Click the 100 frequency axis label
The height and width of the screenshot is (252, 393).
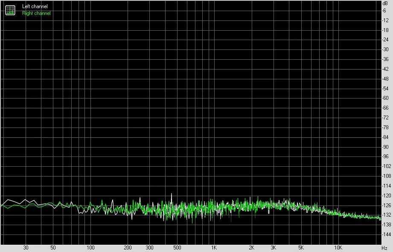click(x=90, y=248)
